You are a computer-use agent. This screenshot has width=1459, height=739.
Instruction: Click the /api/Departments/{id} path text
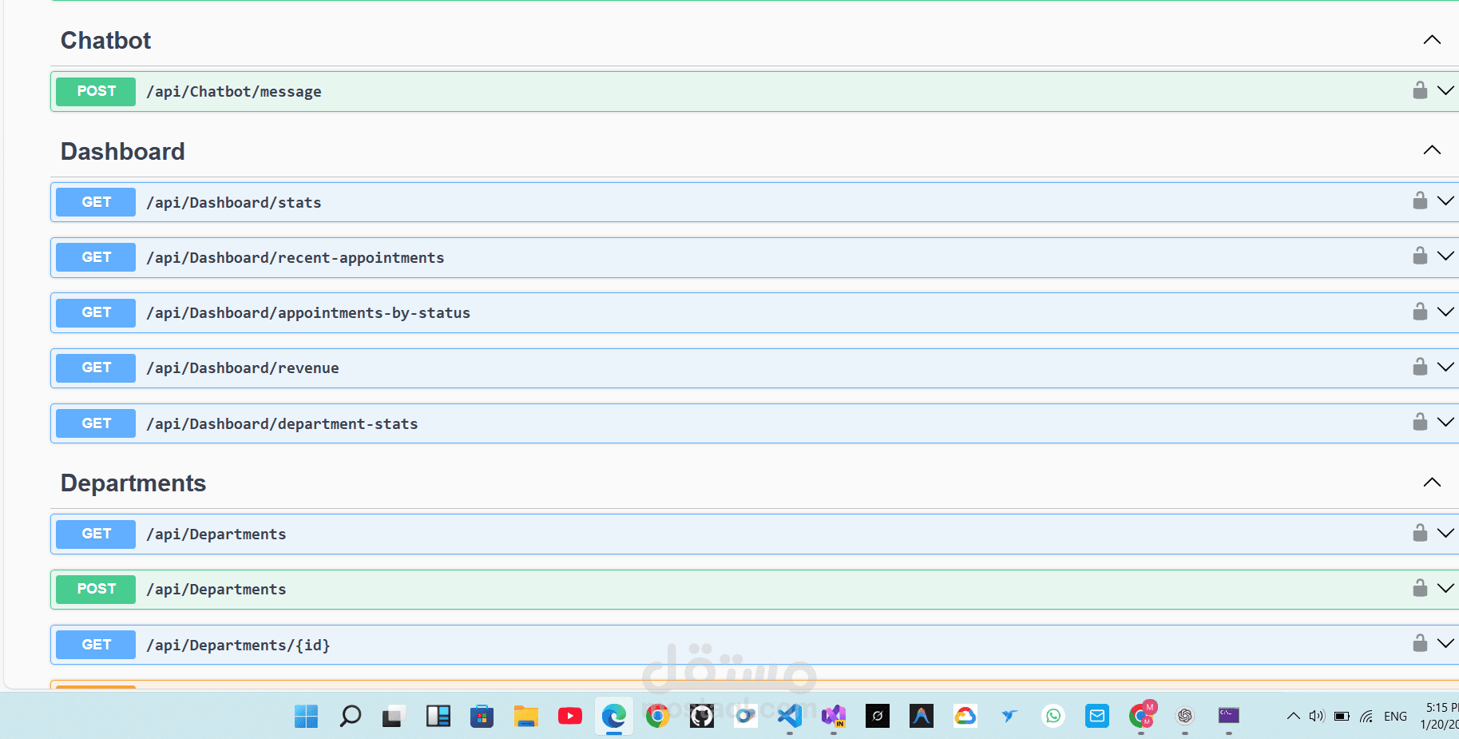pos(238,646)
